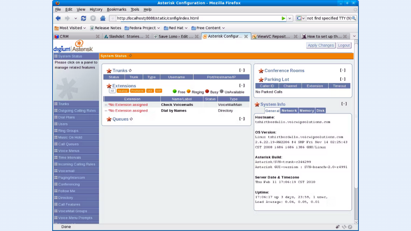Click the search magnifier icon

pyautogui.click(x=354, y=18)
